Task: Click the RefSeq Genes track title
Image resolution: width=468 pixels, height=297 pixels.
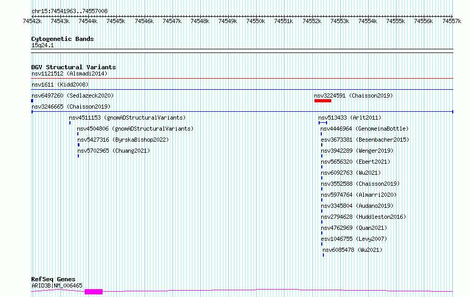Action: (53, 279)
